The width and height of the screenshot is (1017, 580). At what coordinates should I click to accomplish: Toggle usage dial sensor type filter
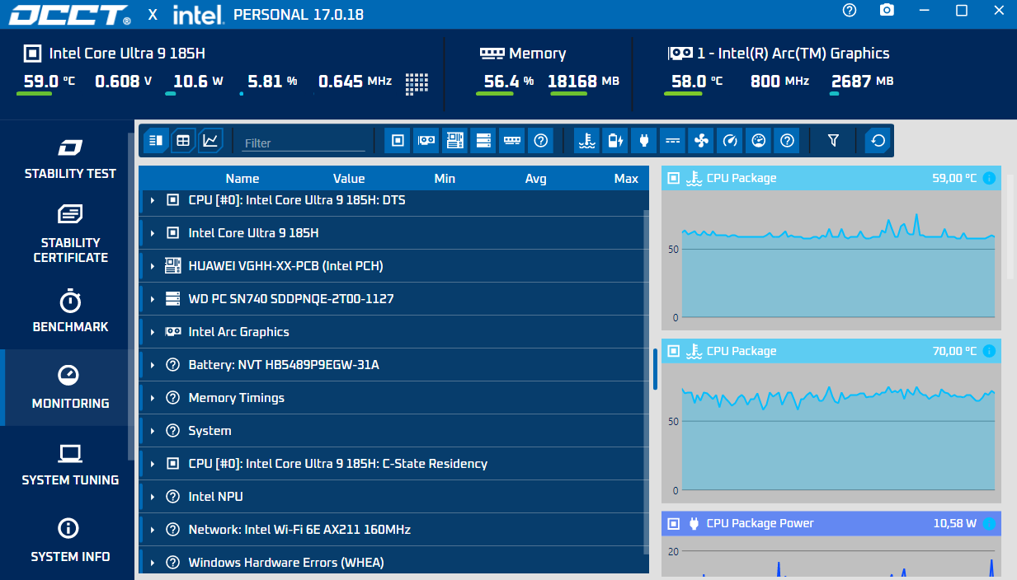click(759, 141)
